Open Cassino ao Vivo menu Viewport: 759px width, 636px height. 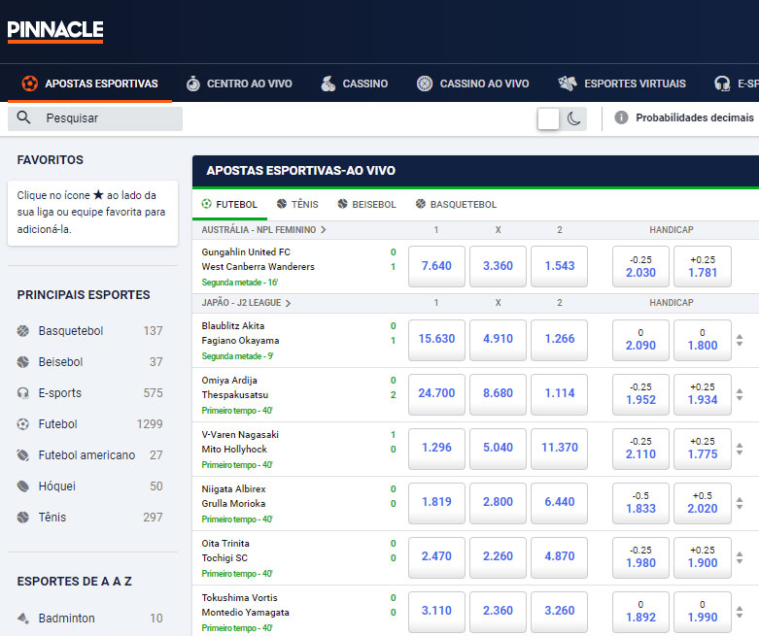click(473, 84)
